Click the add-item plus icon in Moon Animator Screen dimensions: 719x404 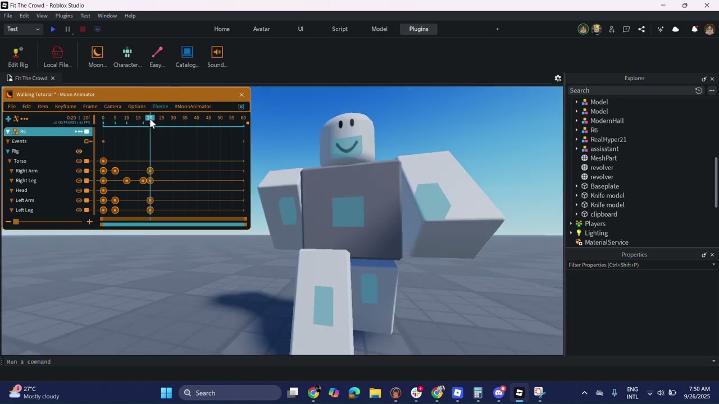[x=8, y=118]
